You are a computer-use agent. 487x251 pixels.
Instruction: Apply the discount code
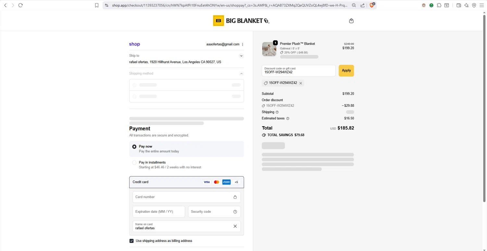pos(346,71)
